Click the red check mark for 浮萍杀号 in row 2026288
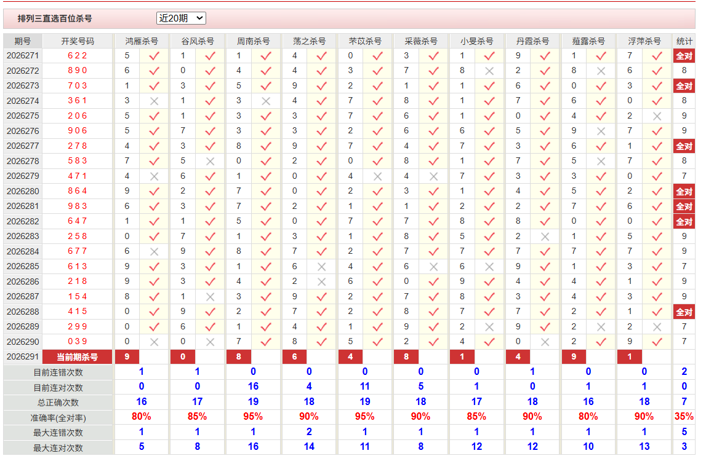 [x=657, y=312]
